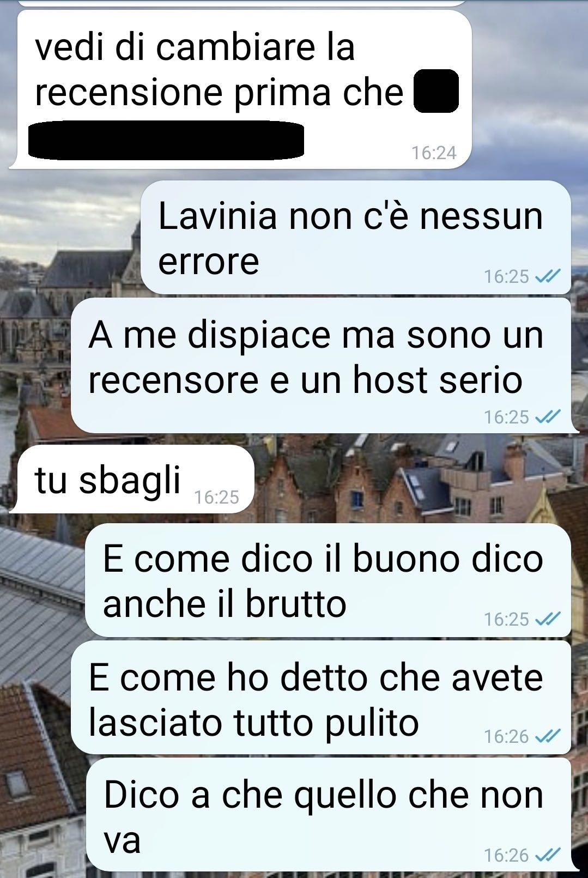Tap the 16:25 timestamp on 'anche il brutto' message
The width and height of the screenshot is (588, 878).
pos(507,619)
